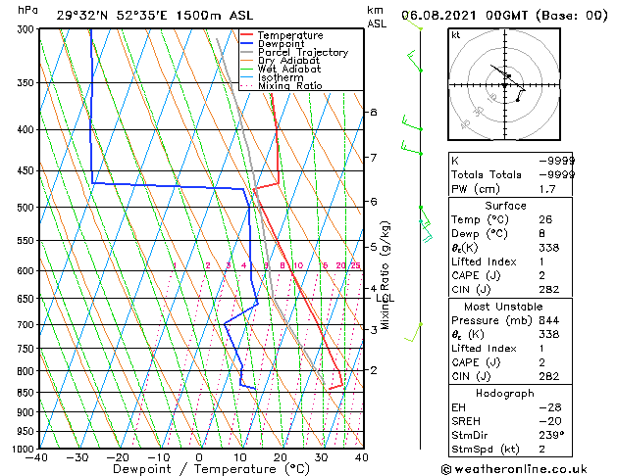Click the 1000 pressure level label
617x476 pixels.
click(26, 449)
